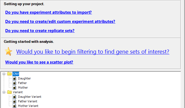185x108 pixels.
Task: Click the gold star icon
Action: click(x=9, y=51)
